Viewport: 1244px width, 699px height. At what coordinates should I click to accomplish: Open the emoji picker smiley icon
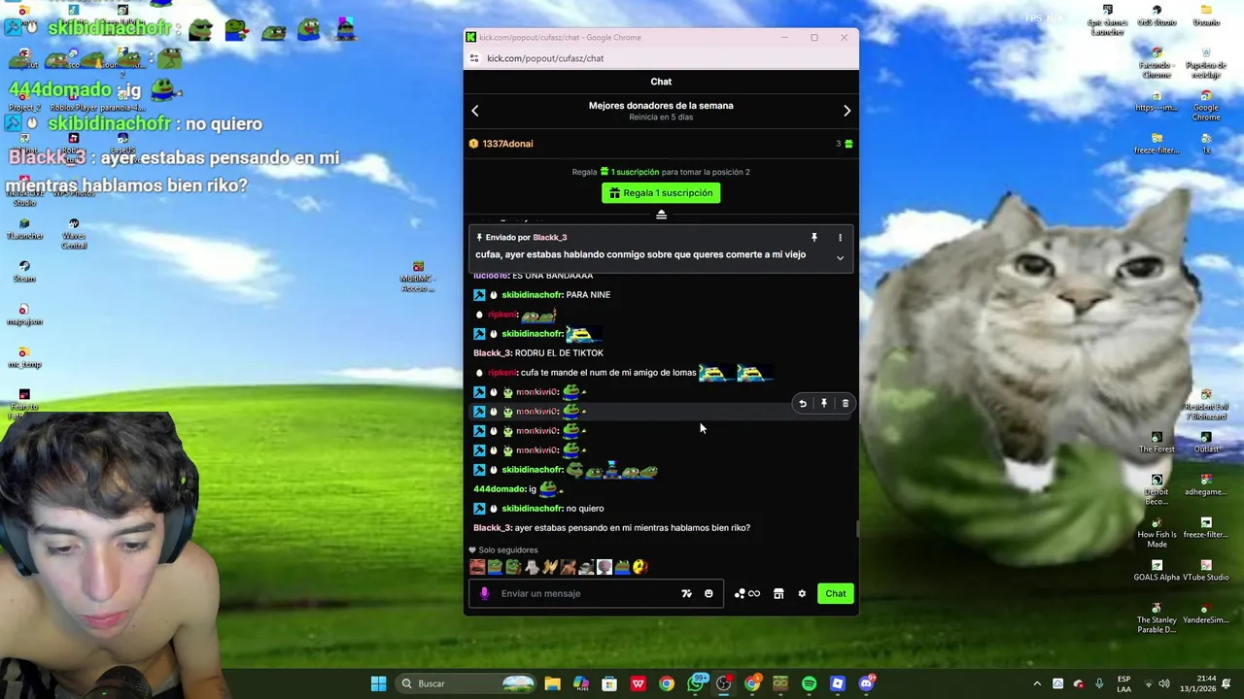point(708,593)
